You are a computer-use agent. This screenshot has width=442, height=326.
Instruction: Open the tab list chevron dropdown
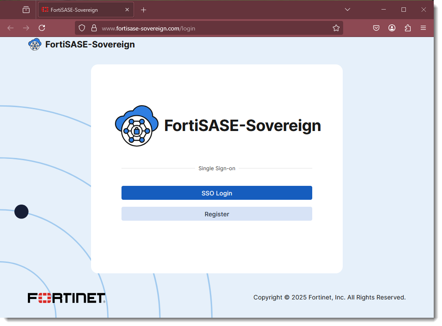point(347,9)
